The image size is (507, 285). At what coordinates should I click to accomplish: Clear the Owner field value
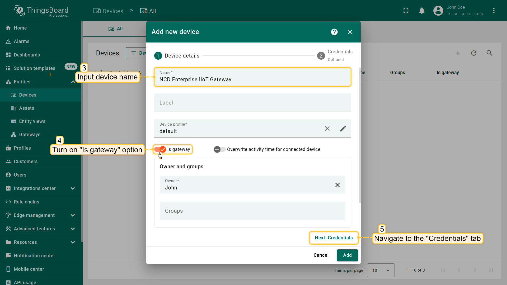coord(337,185)
